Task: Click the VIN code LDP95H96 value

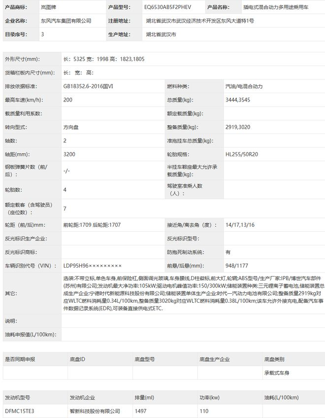Action: tap(93, 266)
